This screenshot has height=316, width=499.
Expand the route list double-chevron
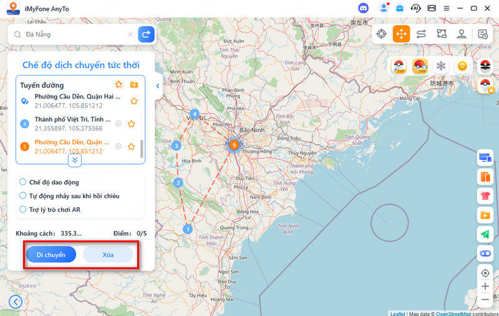[x=75, y=160]
